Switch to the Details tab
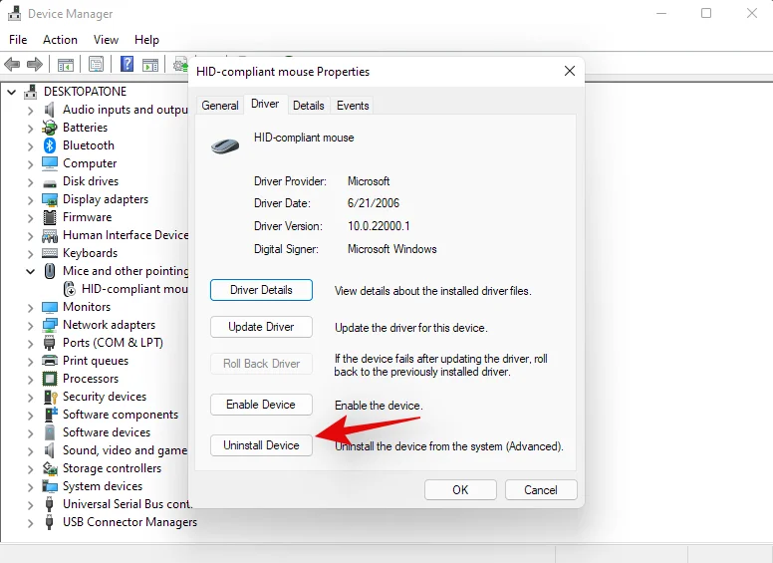The height and width of the screenshot is (563, 773). coord(309,106)
